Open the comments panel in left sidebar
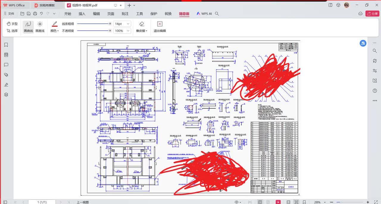Image resolution: width=381 pixels, height=204 pixels. click(x=6, y=65)
